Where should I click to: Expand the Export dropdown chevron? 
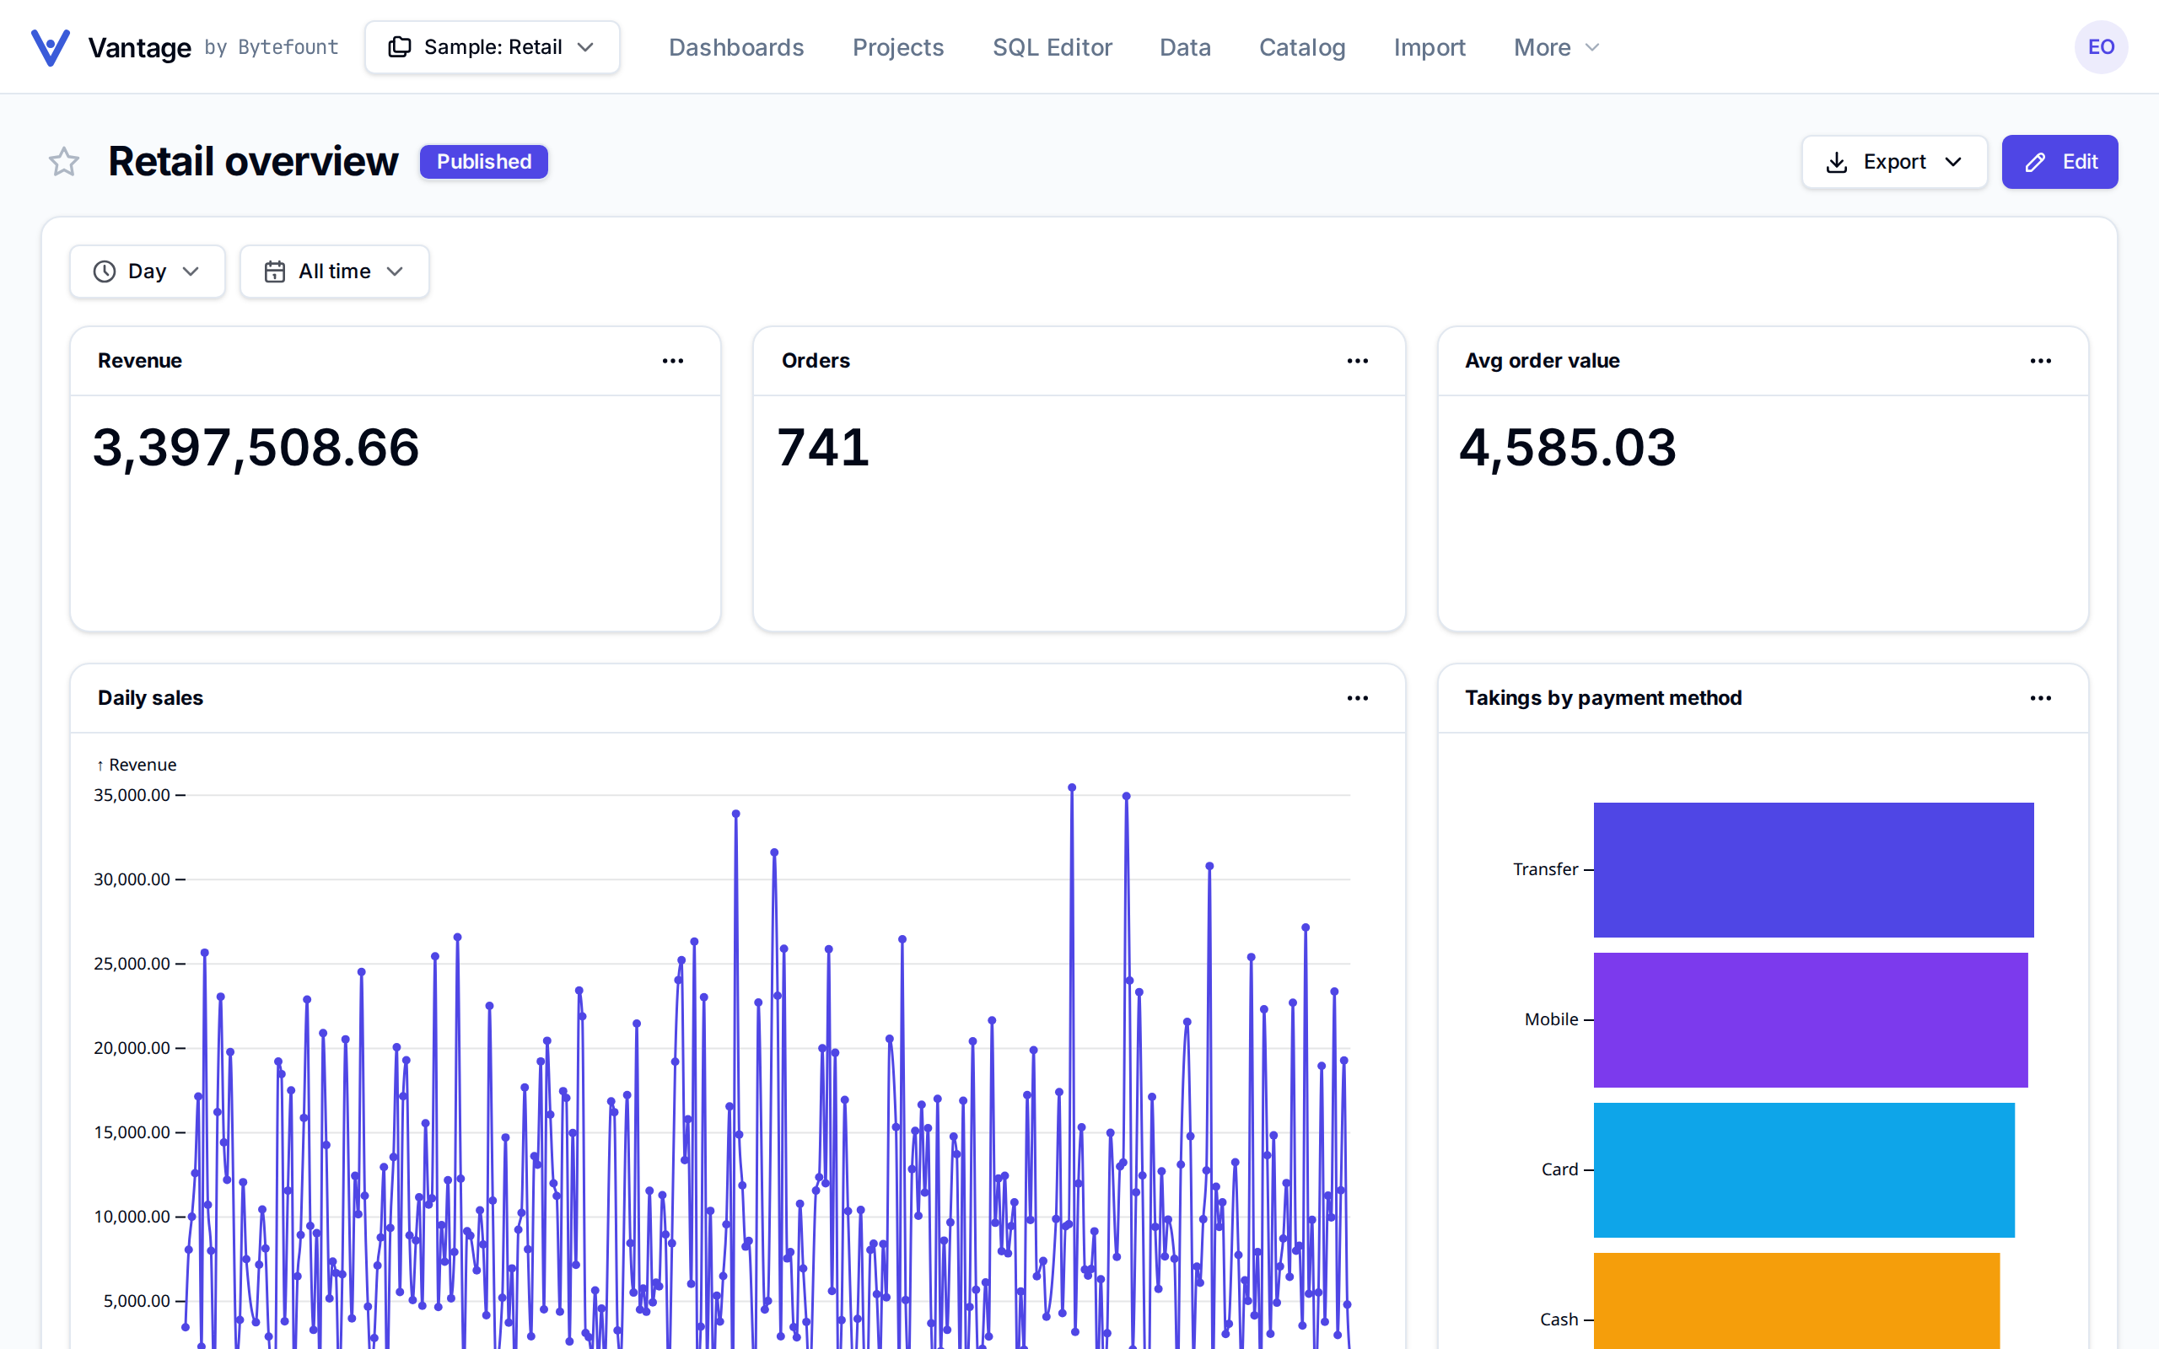coord(1953,163)
